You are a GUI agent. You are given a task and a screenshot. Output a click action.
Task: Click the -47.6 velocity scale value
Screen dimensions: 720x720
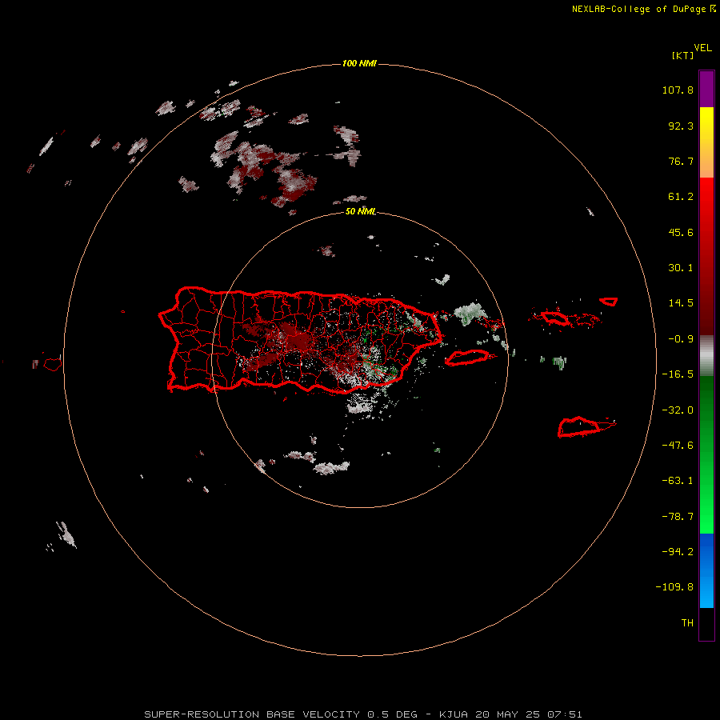tap(678, 446)
